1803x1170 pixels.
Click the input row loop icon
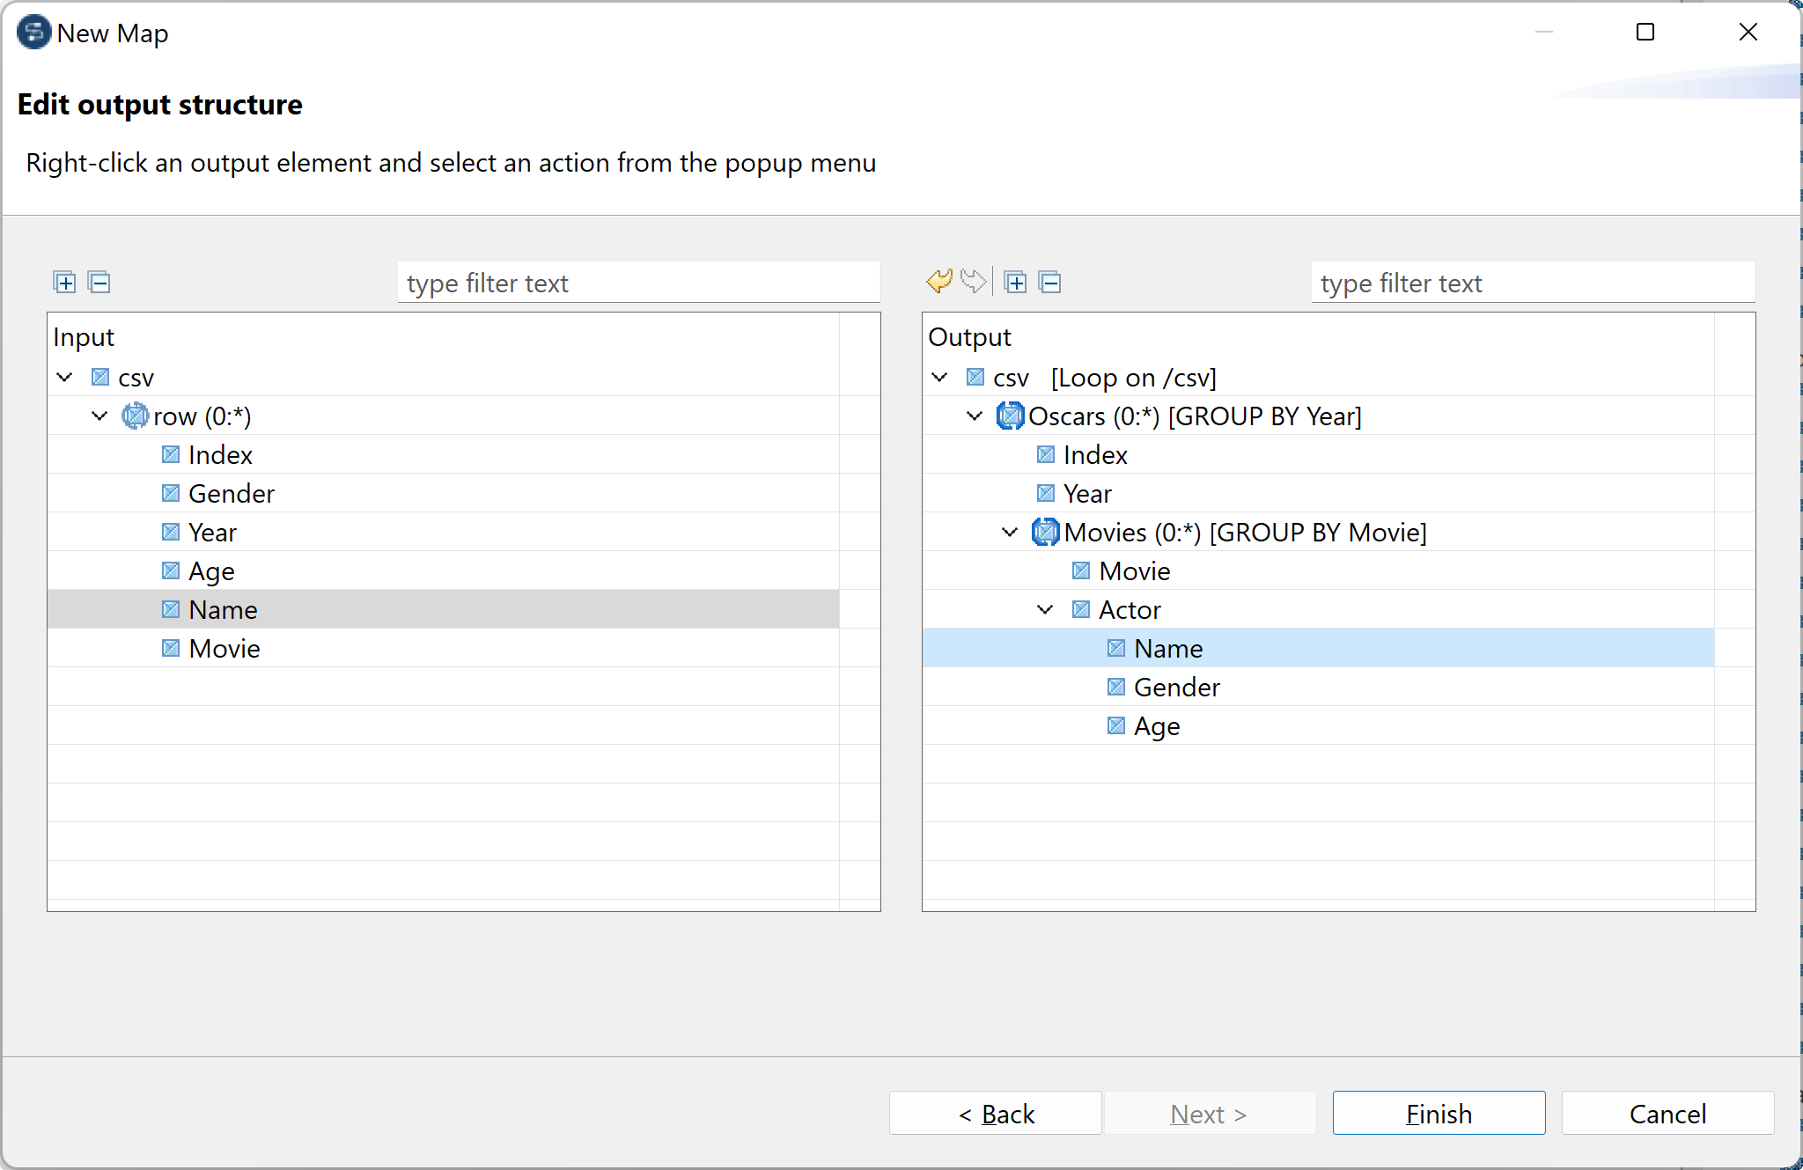(x=135, y=416)
